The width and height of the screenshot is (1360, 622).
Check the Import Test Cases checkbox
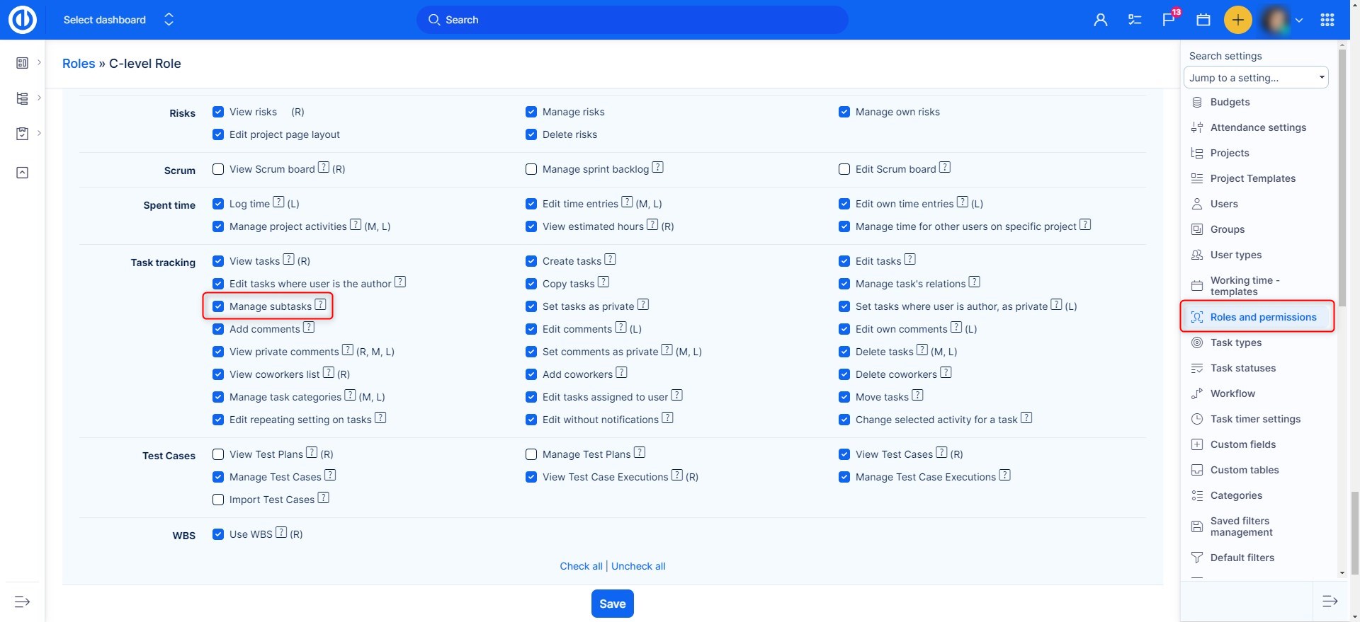[x=218, y=500]
